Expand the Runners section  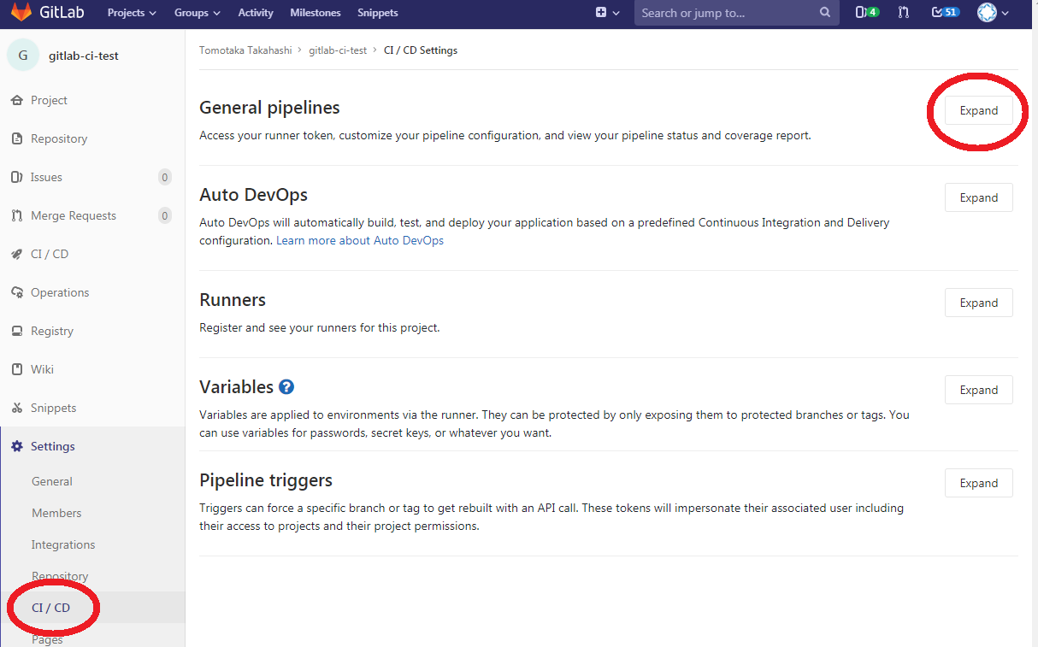tap(978, 303)
